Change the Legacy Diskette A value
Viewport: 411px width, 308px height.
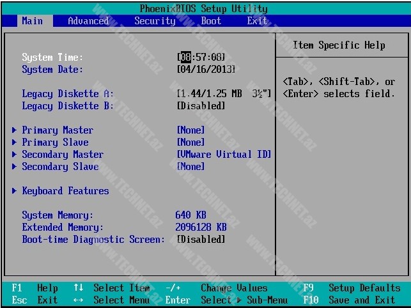point(224,94)
